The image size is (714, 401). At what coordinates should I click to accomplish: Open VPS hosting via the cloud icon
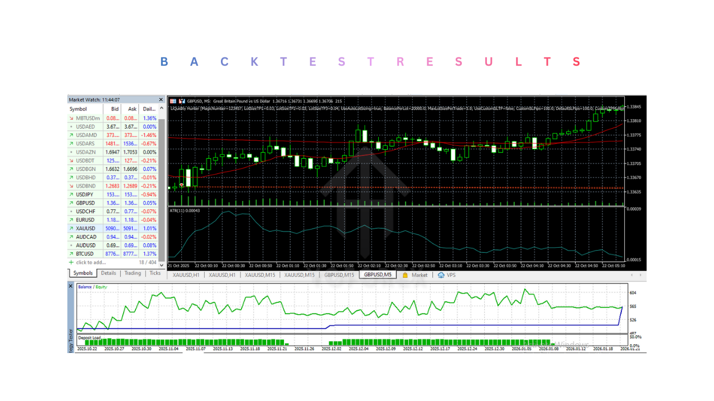point(440,275)
